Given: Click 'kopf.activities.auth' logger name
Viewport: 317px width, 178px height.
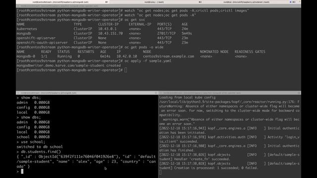Looking at the screenshot, I should [227, 137].
